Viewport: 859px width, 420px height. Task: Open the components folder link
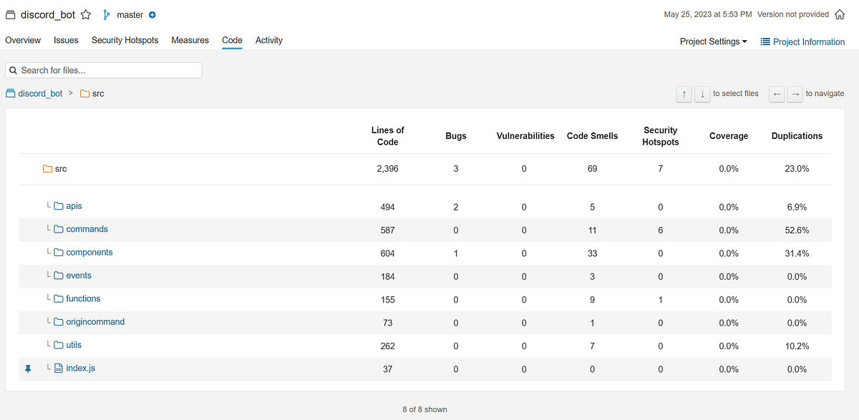(89, 253)
